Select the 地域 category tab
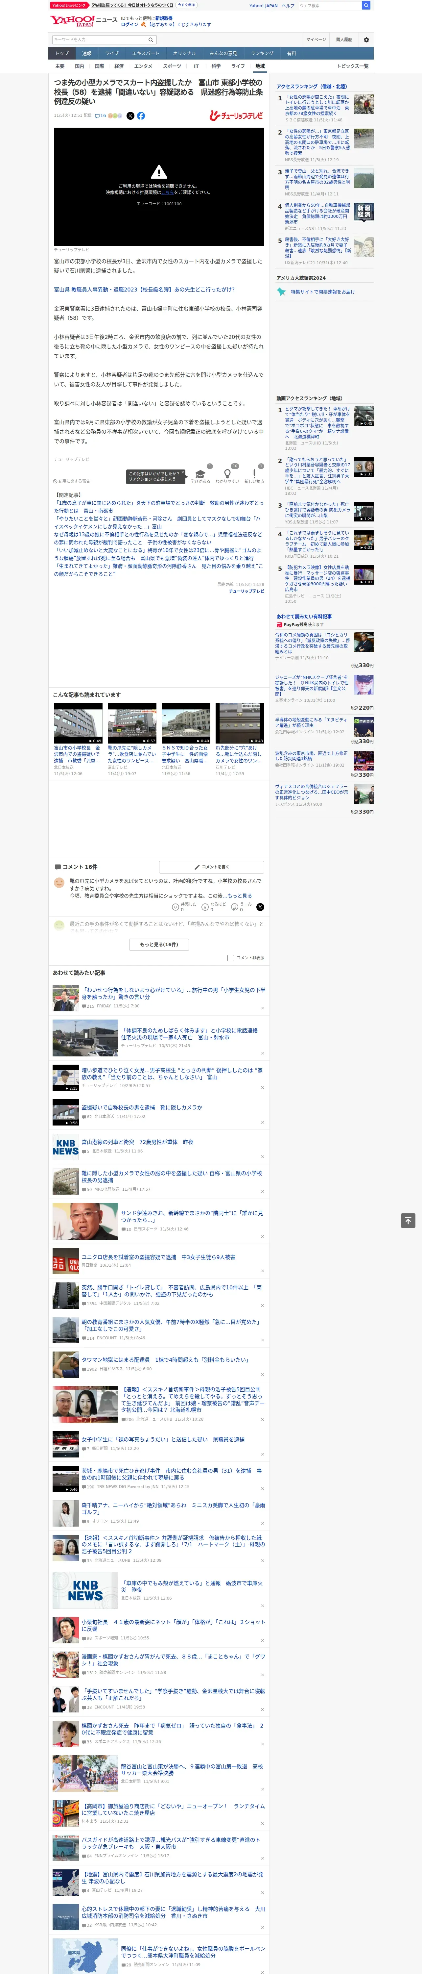The height and width of the screenshot is (1974, 422). [x=260, y=66]
